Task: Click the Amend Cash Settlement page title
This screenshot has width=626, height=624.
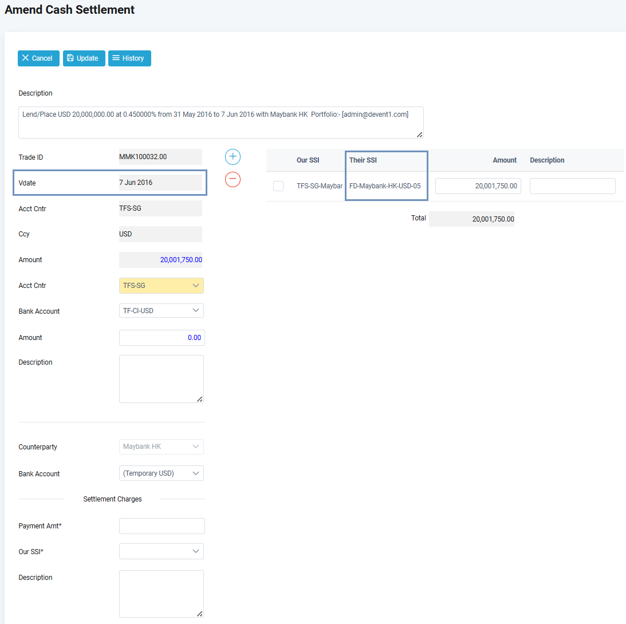Action: 69,10
